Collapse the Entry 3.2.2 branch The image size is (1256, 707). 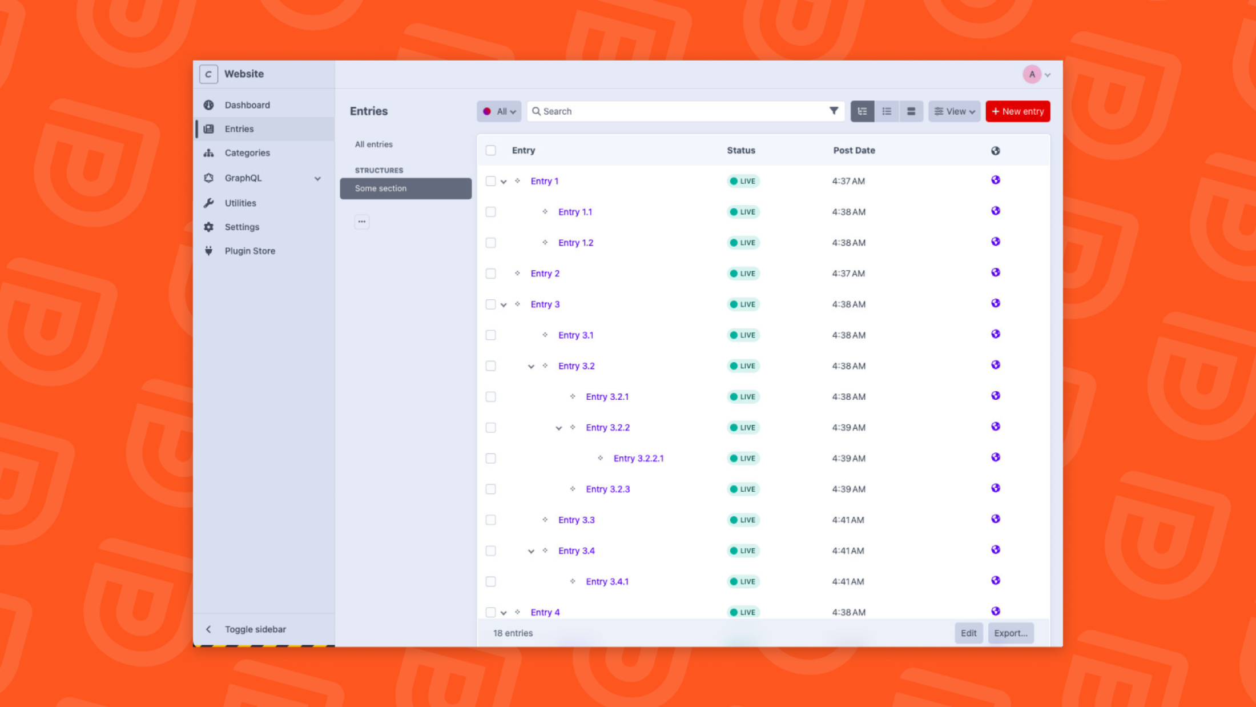[x=559, y=428]
